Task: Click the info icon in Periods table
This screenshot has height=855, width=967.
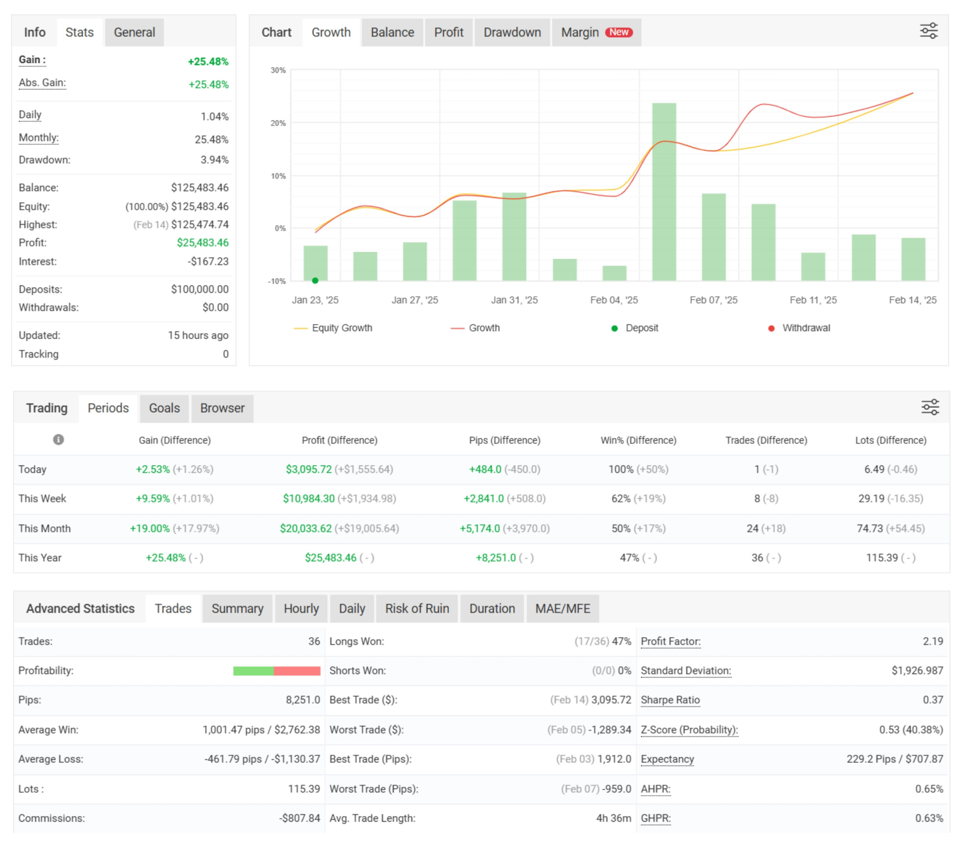Action: (x=58, y=440)
